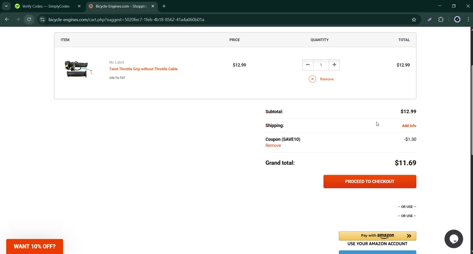The height and width of the screenshot is (254, 473).
Task: Remove the throttle grip item from cart
Action: [327, 79]
